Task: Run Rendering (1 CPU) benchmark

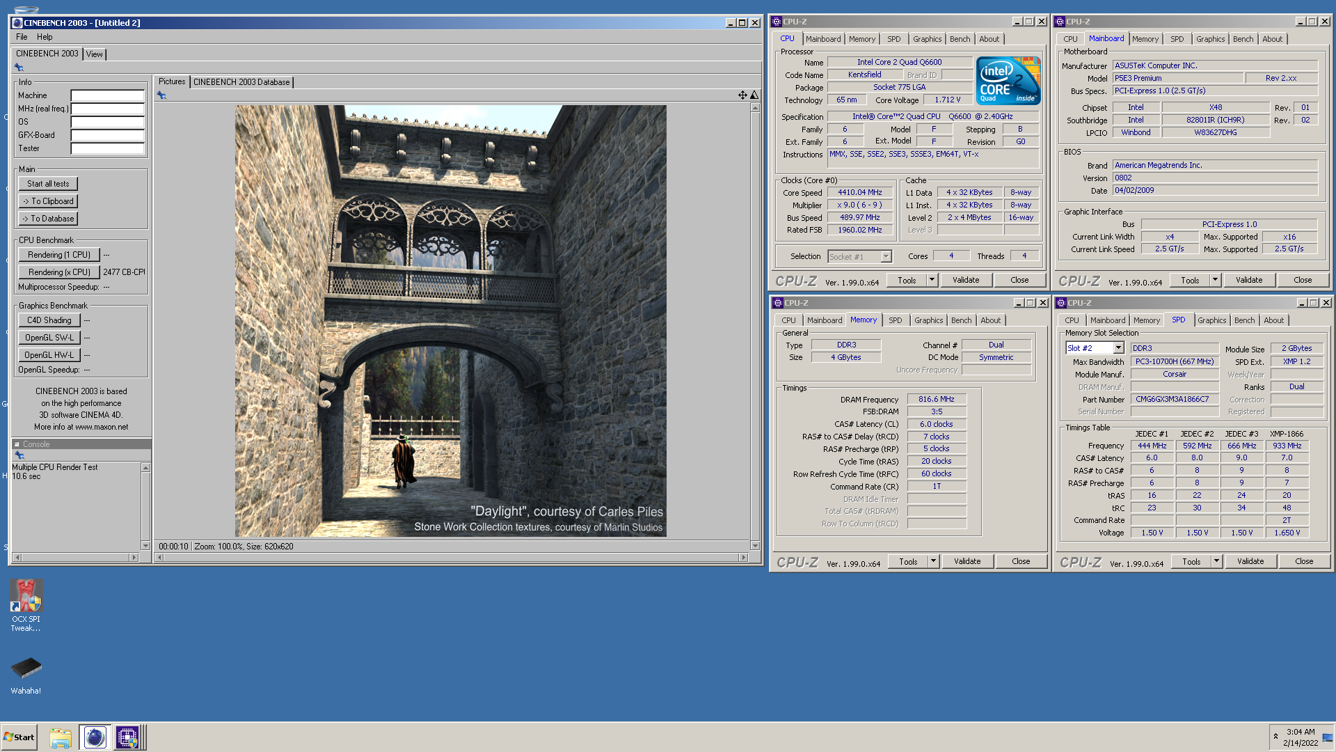Action: coord(59,255)
